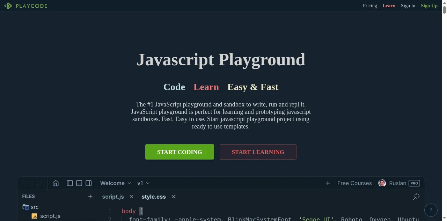Toggle the left sidebar panel layout icon

(70, 183)
